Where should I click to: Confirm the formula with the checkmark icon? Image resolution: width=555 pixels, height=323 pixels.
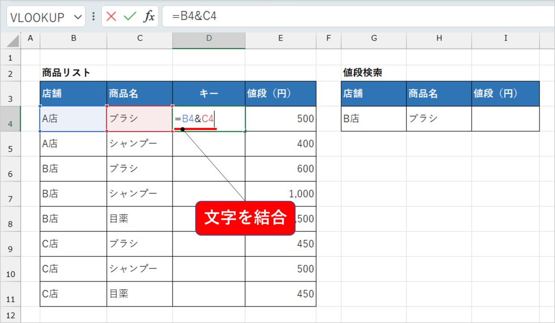coord(130,17)
